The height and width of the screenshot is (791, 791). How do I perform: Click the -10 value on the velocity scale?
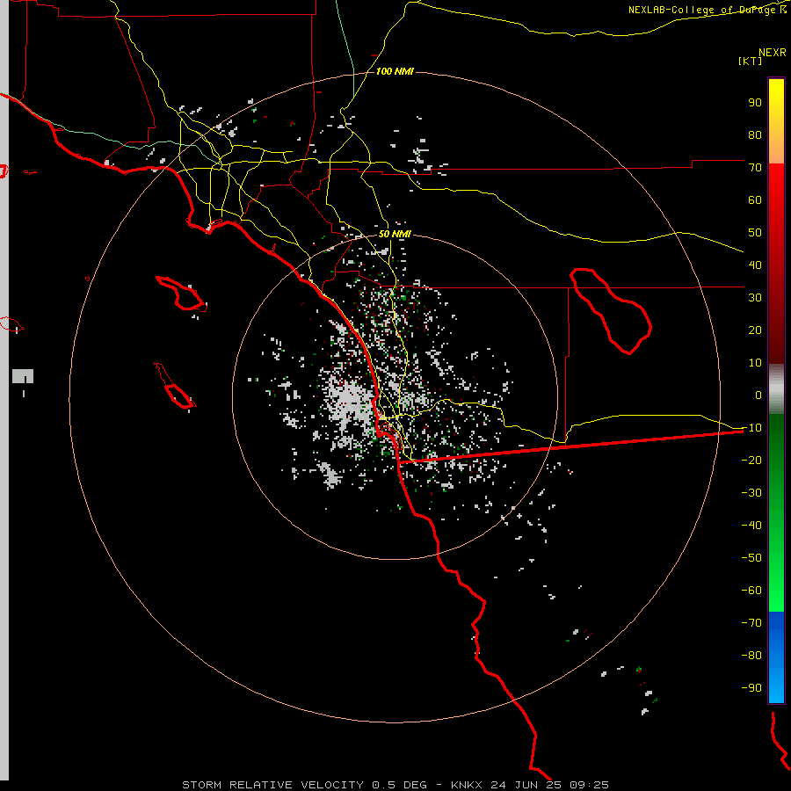click(x=751, y=428)
